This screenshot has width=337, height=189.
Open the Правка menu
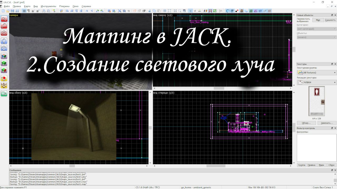[x=17, y=6]
